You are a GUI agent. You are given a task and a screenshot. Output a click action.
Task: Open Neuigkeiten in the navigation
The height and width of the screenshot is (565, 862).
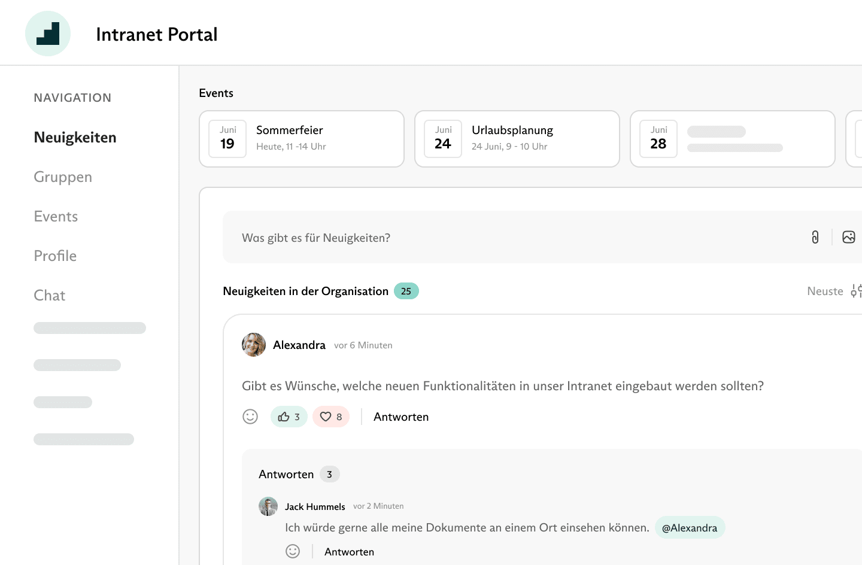pos(75,137)
